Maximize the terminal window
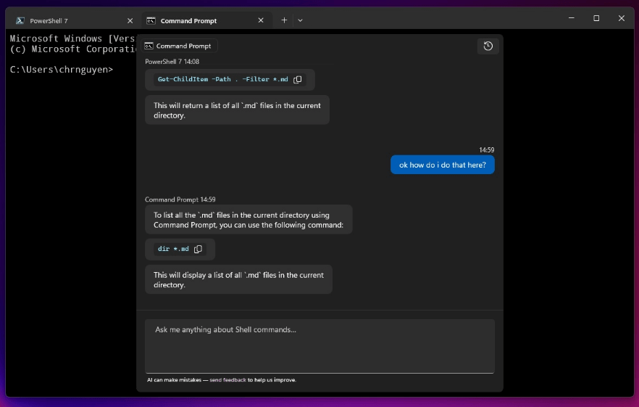639x407 pixels. (x=596, y=18)
